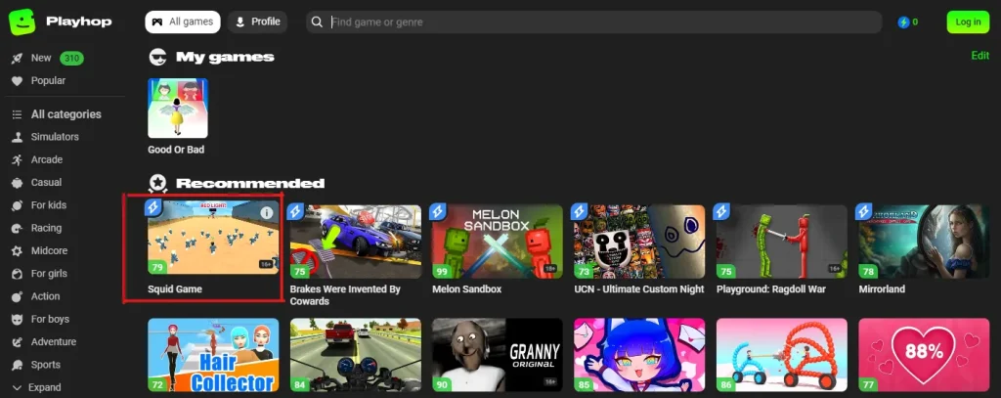The width and height of the screenshot is (1001, 398).
Task: Click the Adventure category icon
Action: pyautogui.click(x=18, y=342)
